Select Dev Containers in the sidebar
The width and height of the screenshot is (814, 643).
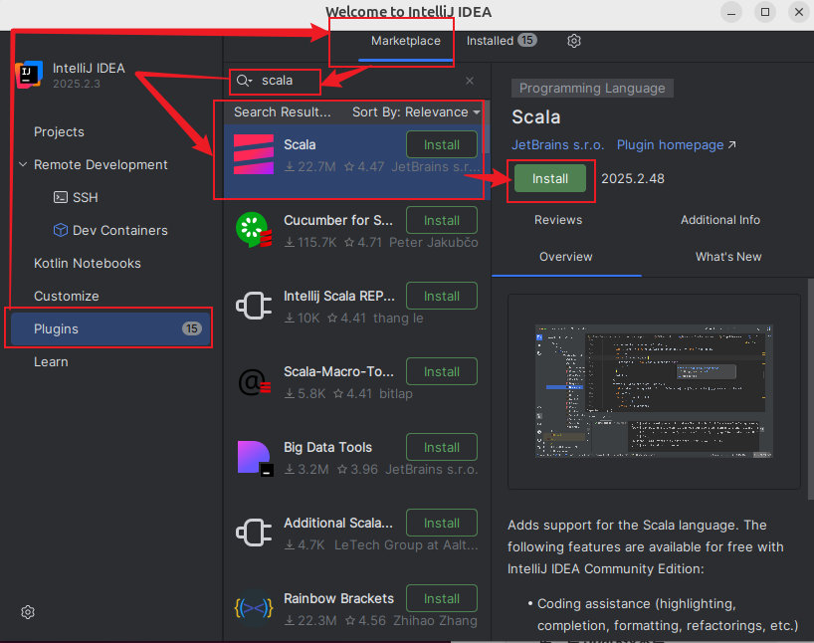120,231
